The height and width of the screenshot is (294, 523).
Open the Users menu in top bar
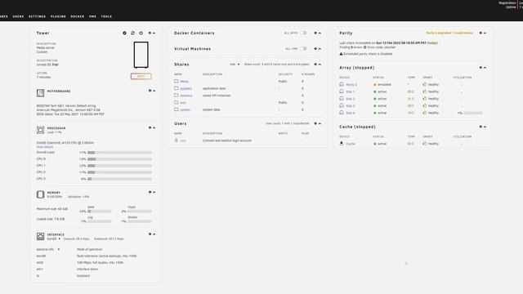pyautogui.click(x=18, y=16)
